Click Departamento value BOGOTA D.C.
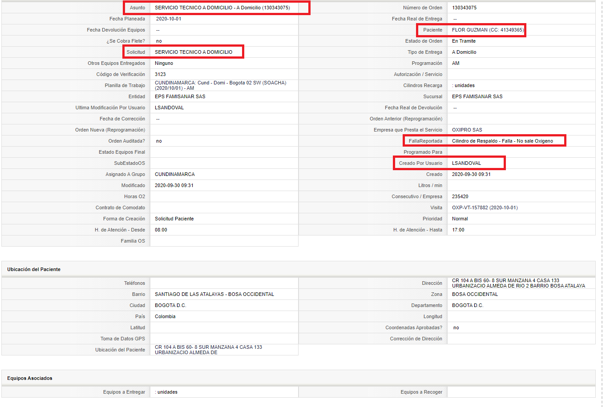Image resolution: width=606 pixels, height=407 pixels. point(468,305)
